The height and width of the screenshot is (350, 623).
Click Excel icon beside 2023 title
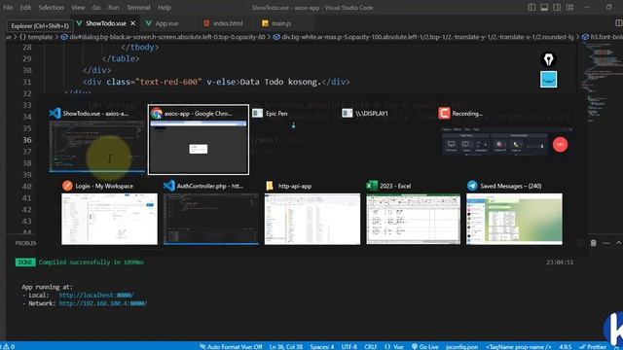point(372,186)
